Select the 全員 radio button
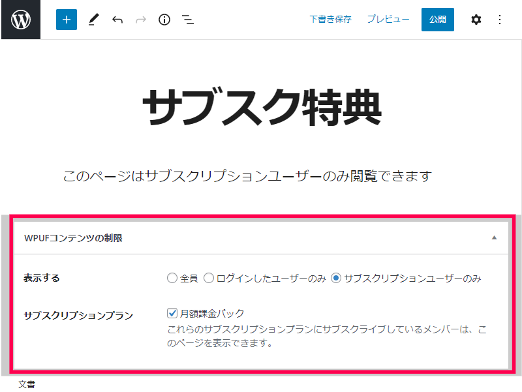Screen dimensions: 522x392 tap(172, 278)
